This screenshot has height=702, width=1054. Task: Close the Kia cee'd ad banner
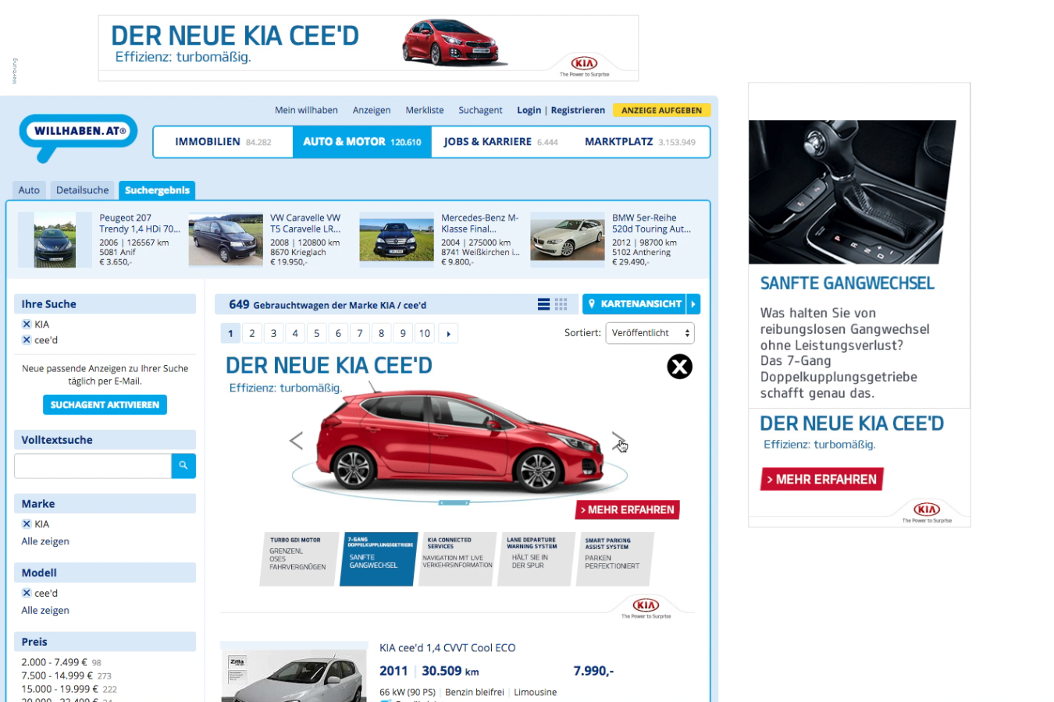click(x=679, y=367)
